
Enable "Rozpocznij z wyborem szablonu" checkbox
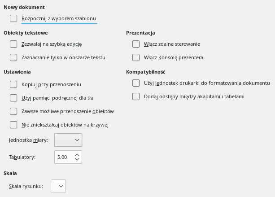pyautogui.click(x=13, y=18)
